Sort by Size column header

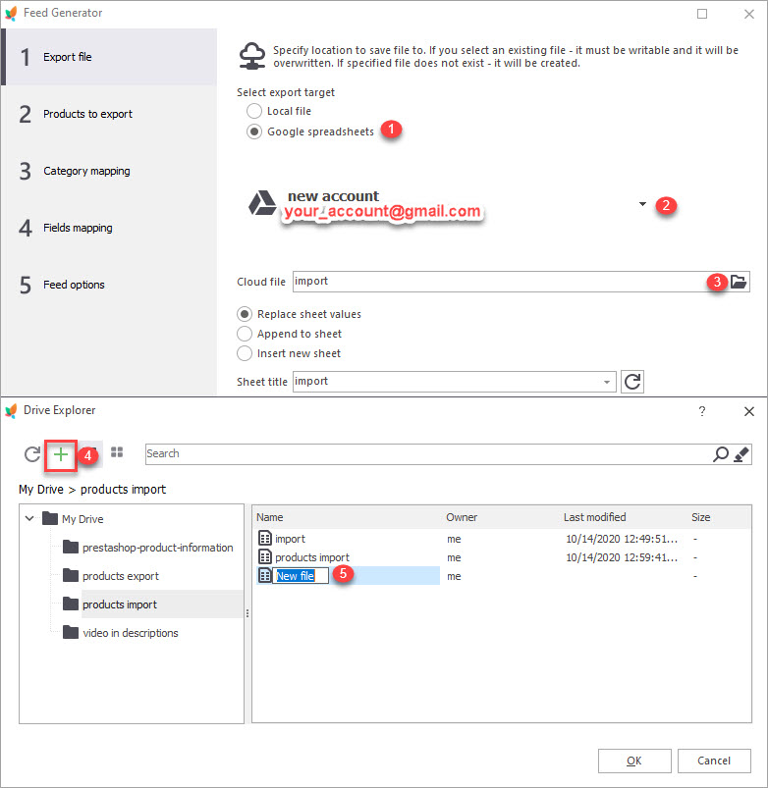pyautogui.click(x=700, y=517)
